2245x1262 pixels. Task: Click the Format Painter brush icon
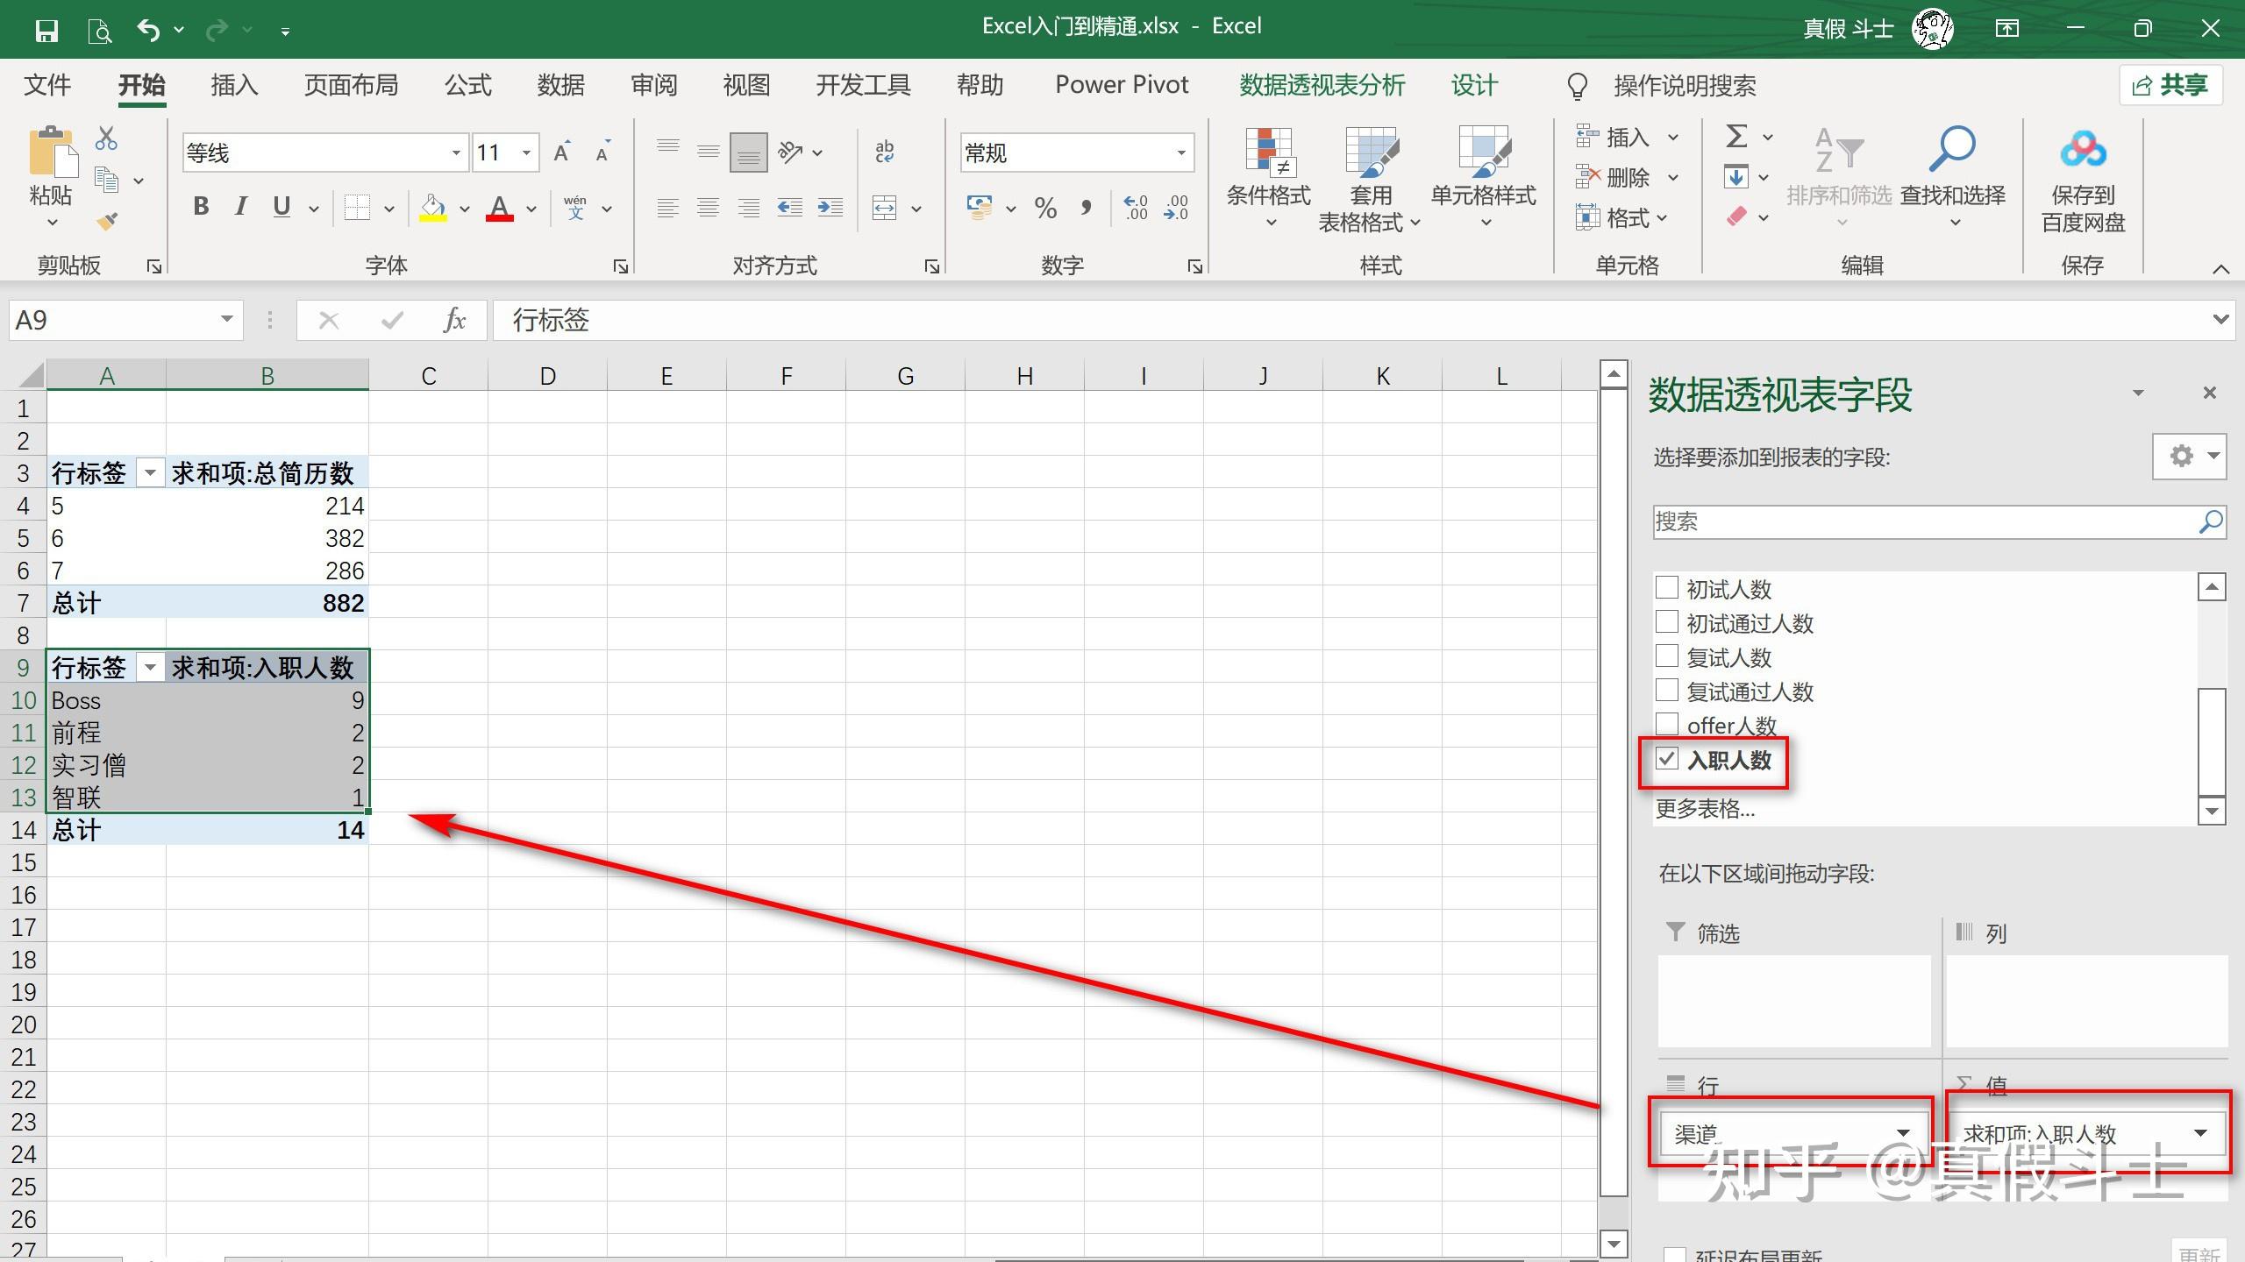pyautogui.click(x=108, y=222)
